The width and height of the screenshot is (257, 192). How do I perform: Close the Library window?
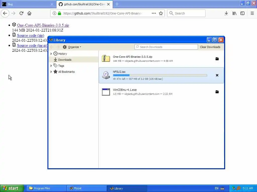221,40
